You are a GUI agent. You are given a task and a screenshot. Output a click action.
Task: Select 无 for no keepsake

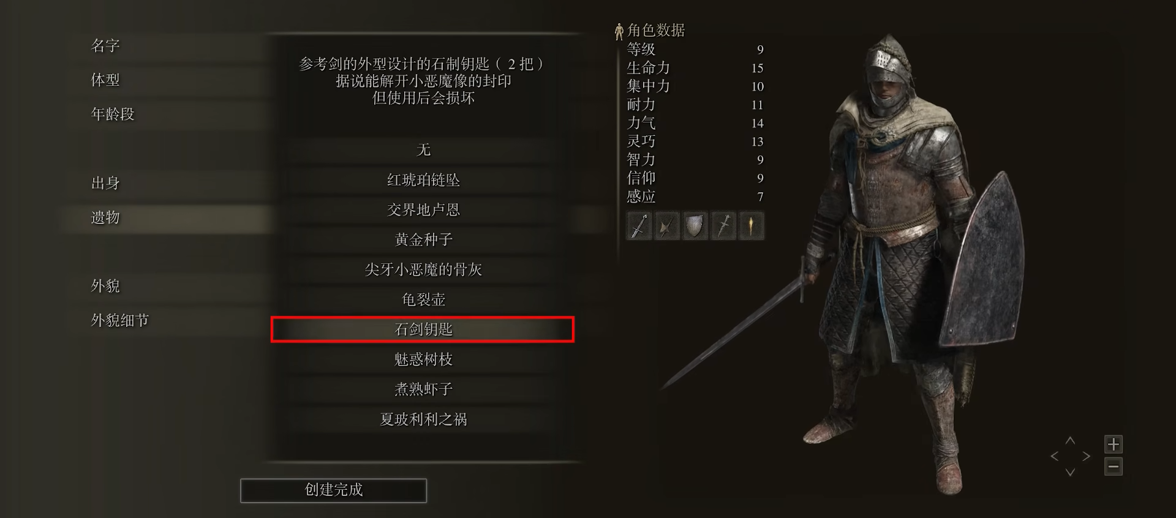click(423, 150)
